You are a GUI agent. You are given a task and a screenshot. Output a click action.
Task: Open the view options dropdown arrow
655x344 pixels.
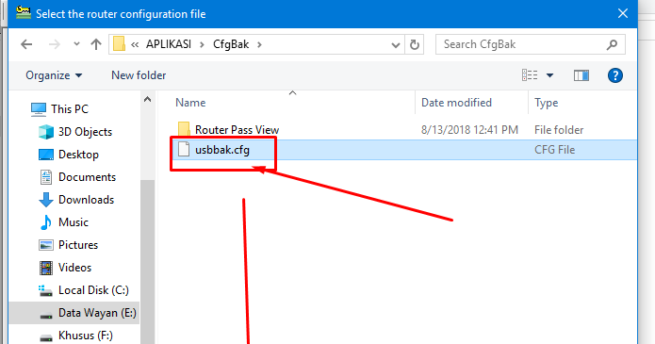click(x=549, y=75)
